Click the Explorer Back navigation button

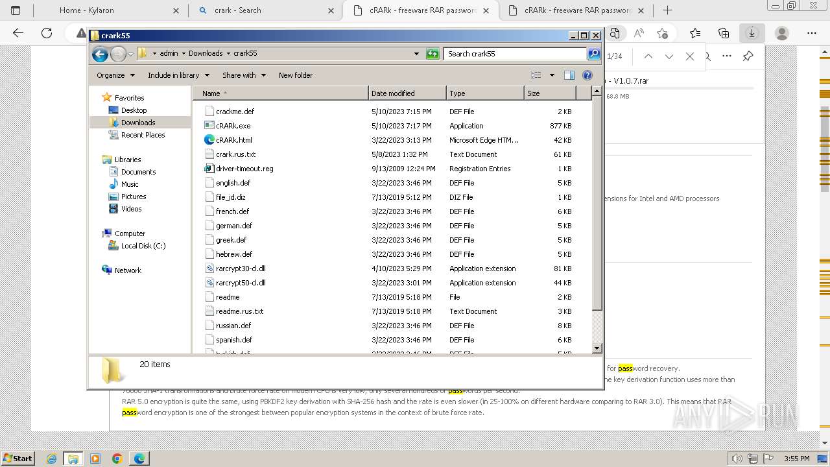click(100, 54)
